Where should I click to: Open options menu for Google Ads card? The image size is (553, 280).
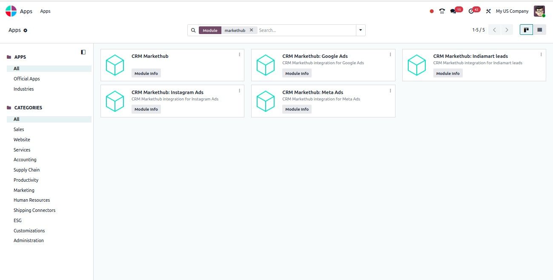(x=390, y=54)
